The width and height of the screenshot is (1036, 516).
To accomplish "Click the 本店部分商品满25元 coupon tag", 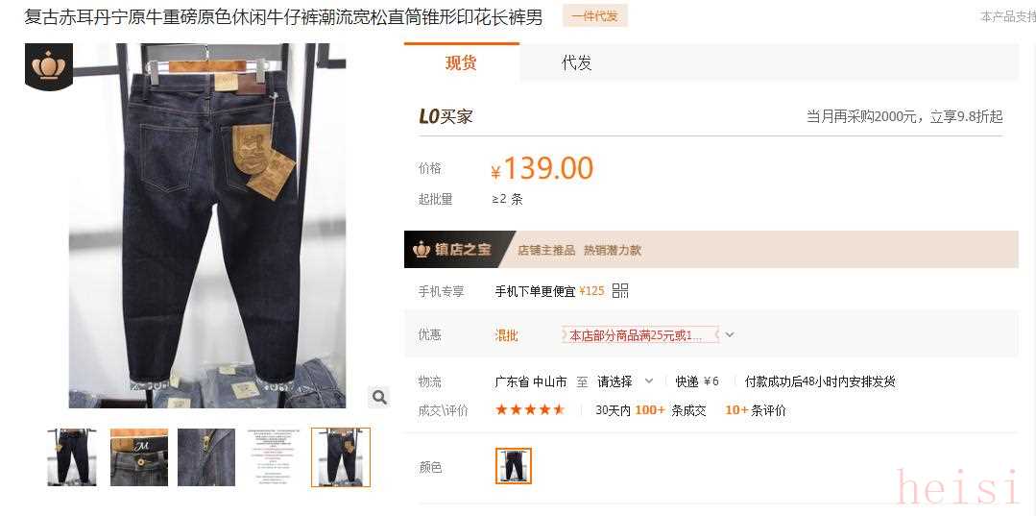I will 640,334.
